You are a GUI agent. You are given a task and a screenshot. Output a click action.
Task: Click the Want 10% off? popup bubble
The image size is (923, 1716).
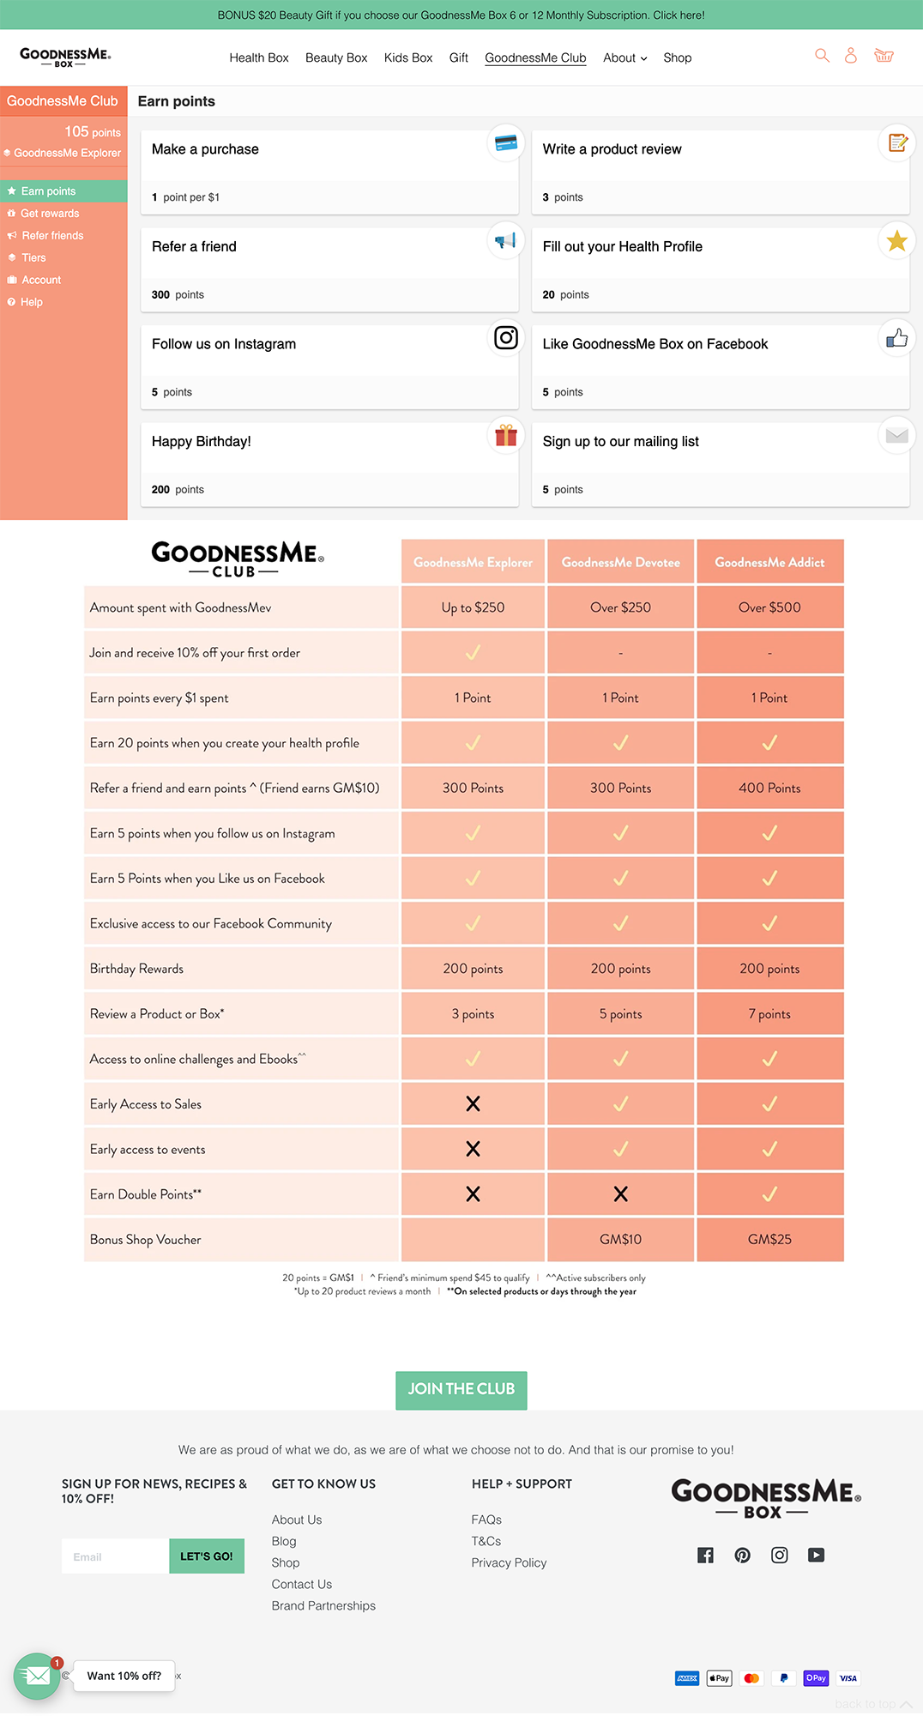(x=124, y=1676)
